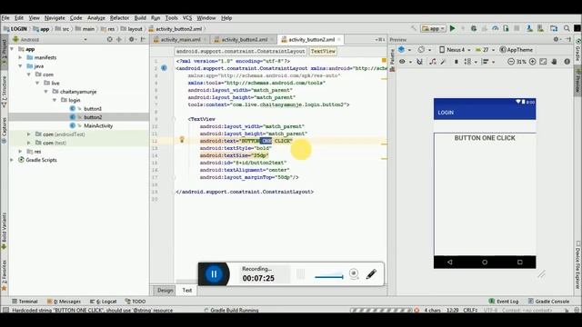Image resolution: width=582 pixels, height=327 pixels.
Task: Open the Nexus 4 device dropdown
Action: pos(455,50)
